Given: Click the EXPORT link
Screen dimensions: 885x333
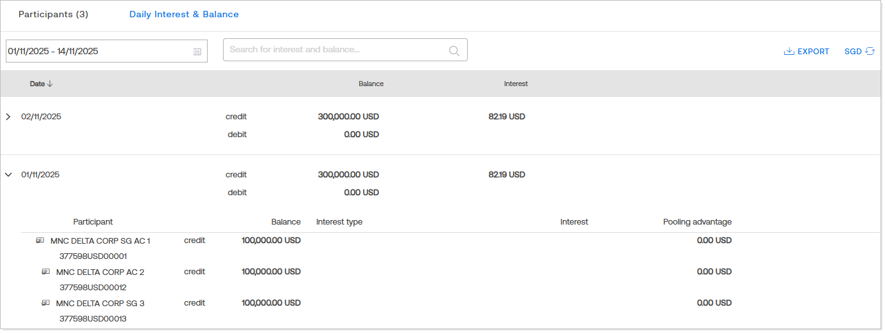Looking at the screenshot, I should 813,52.
